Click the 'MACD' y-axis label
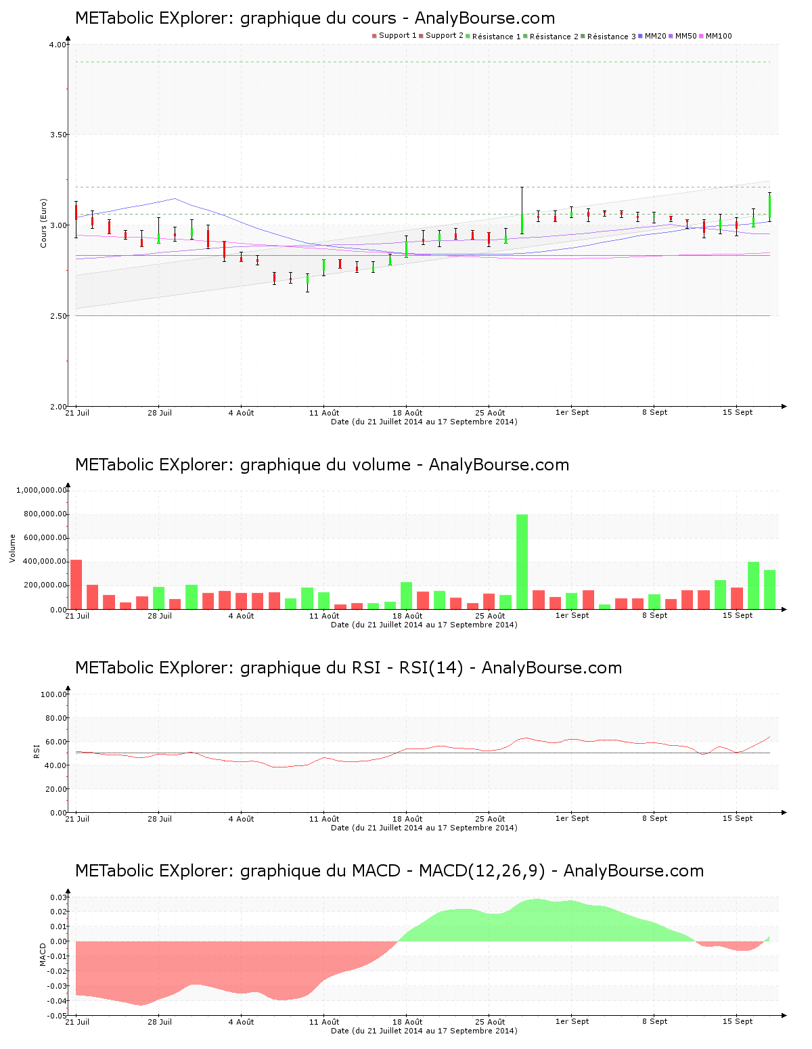This screenshot has height=1049, width=812. [43, 954]
